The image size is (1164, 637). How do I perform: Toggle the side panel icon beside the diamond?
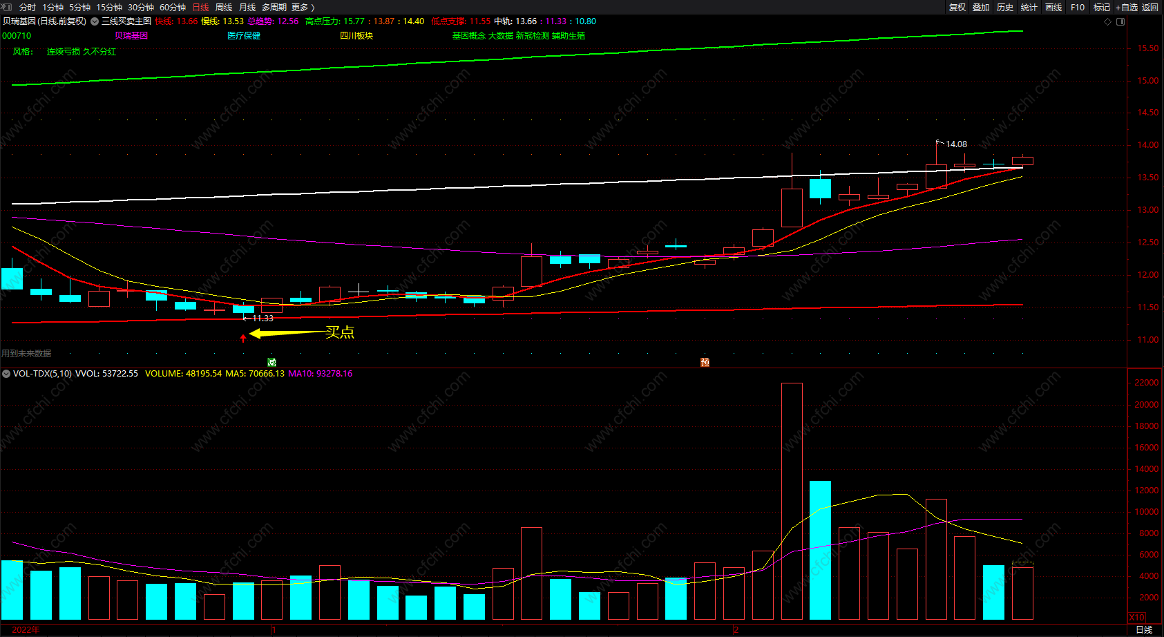click(x=1120, y=21)
